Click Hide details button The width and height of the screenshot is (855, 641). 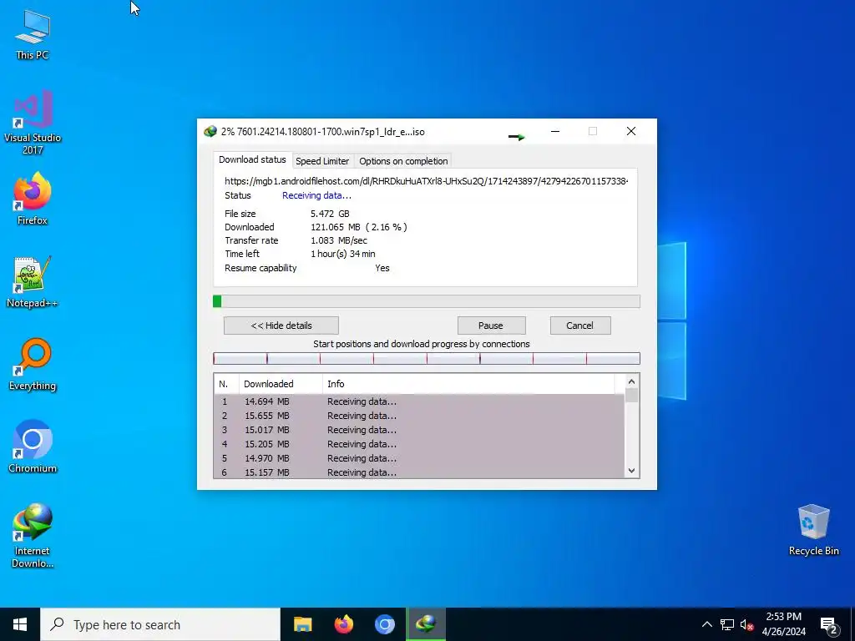281,326
